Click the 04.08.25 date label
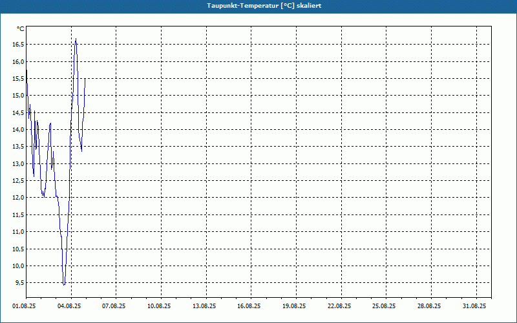The width and height of the screenshot is (517, 323). tap(69, 306)
